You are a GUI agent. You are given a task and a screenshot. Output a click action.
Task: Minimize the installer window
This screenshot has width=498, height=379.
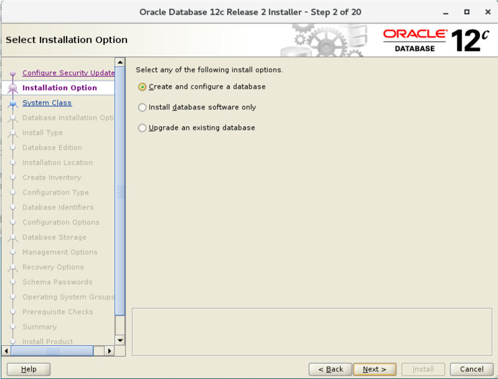click(x=446, y=12)
